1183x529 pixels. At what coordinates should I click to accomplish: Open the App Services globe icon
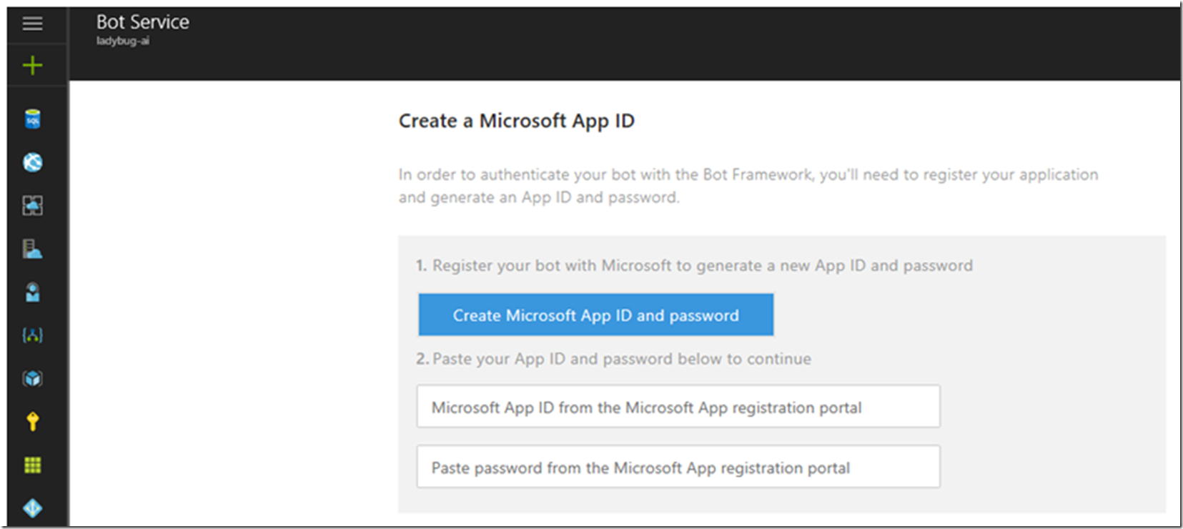32,162
